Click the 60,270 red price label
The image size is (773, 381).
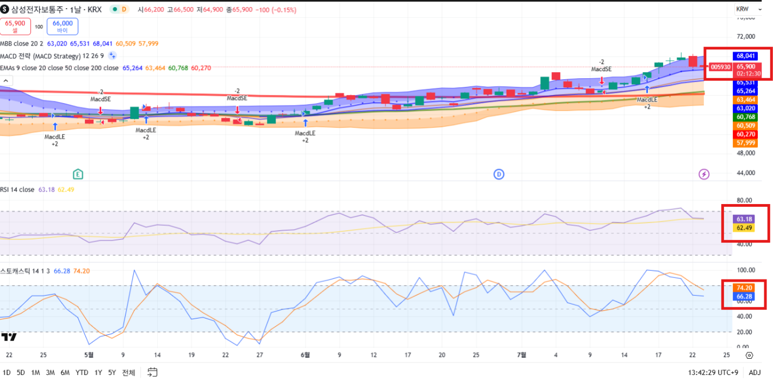pyautogui.click(x=745, y=135)
